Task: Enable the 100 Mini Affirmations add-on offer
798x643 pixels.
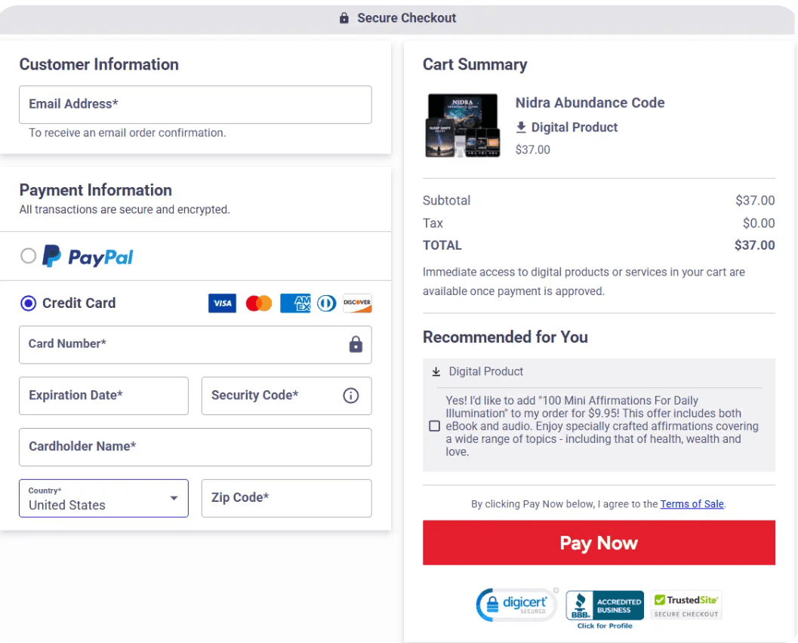Action: [x=434, y=426]
